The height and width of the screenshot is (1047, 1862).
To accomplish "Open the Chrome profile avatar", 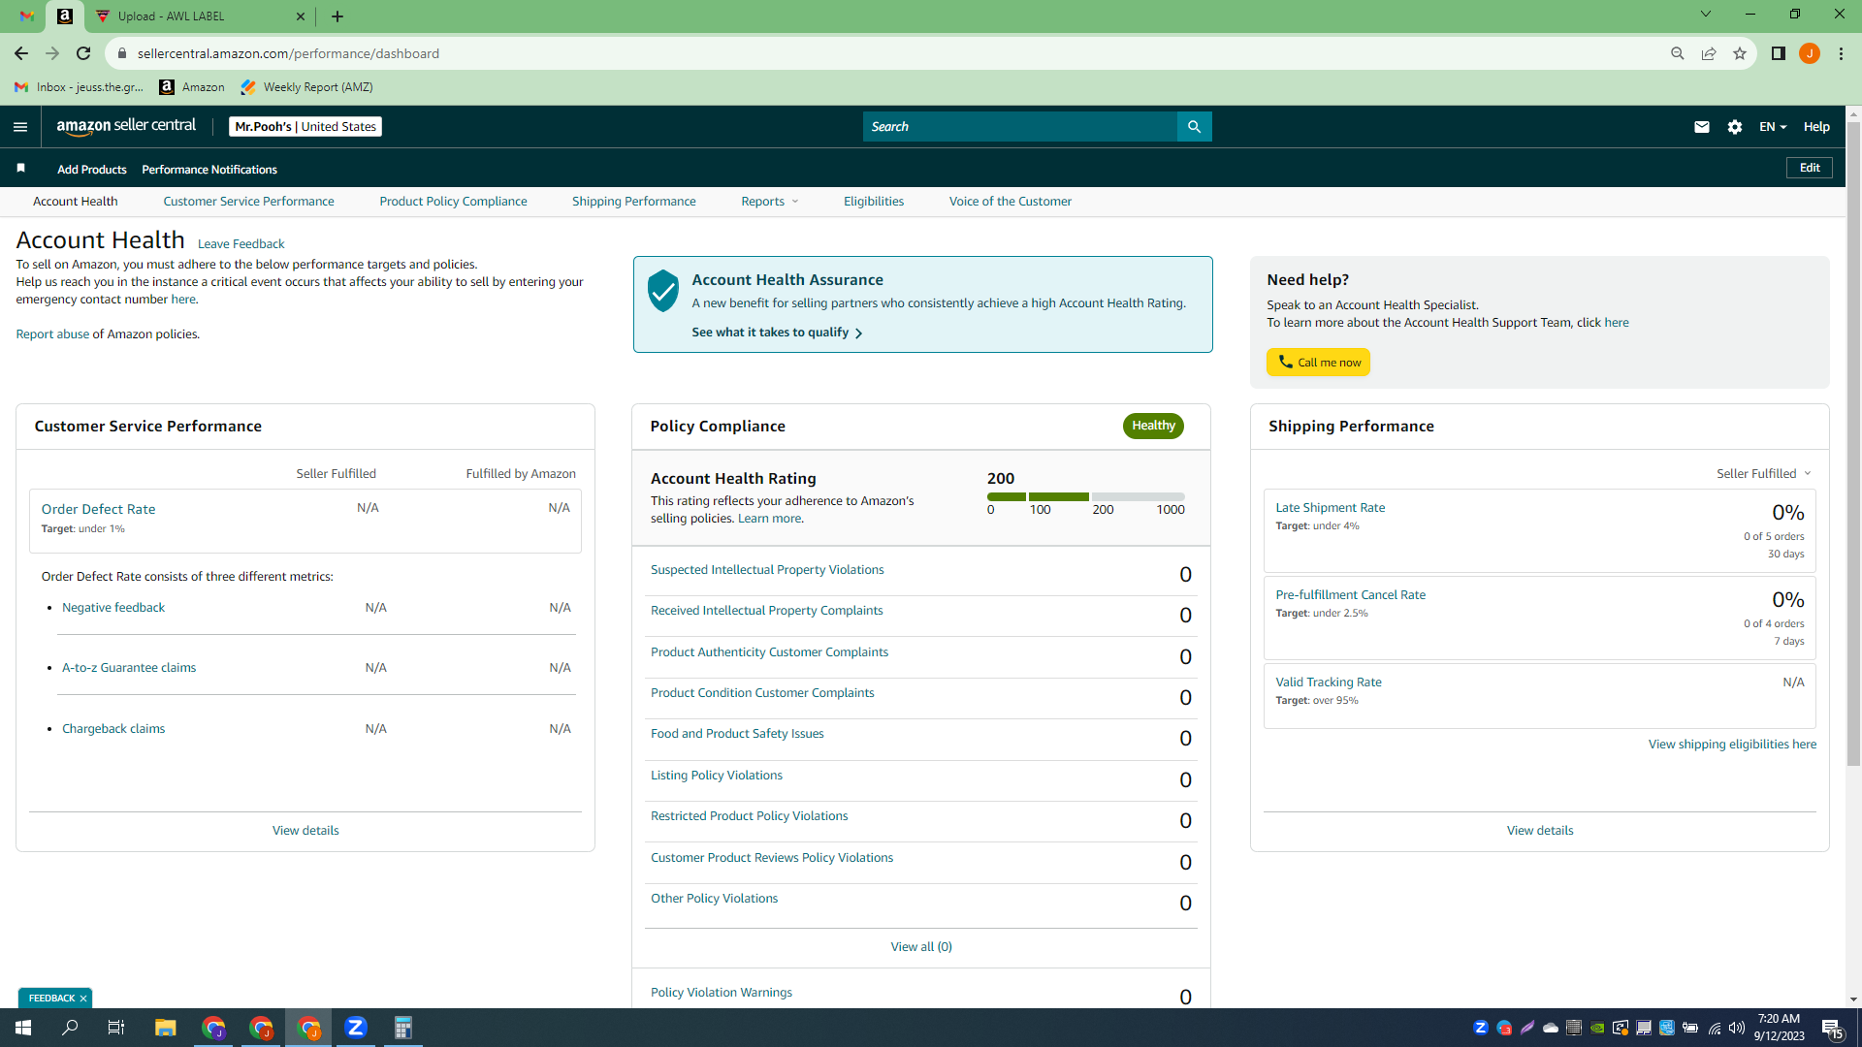I will (x=1810, y=53).
